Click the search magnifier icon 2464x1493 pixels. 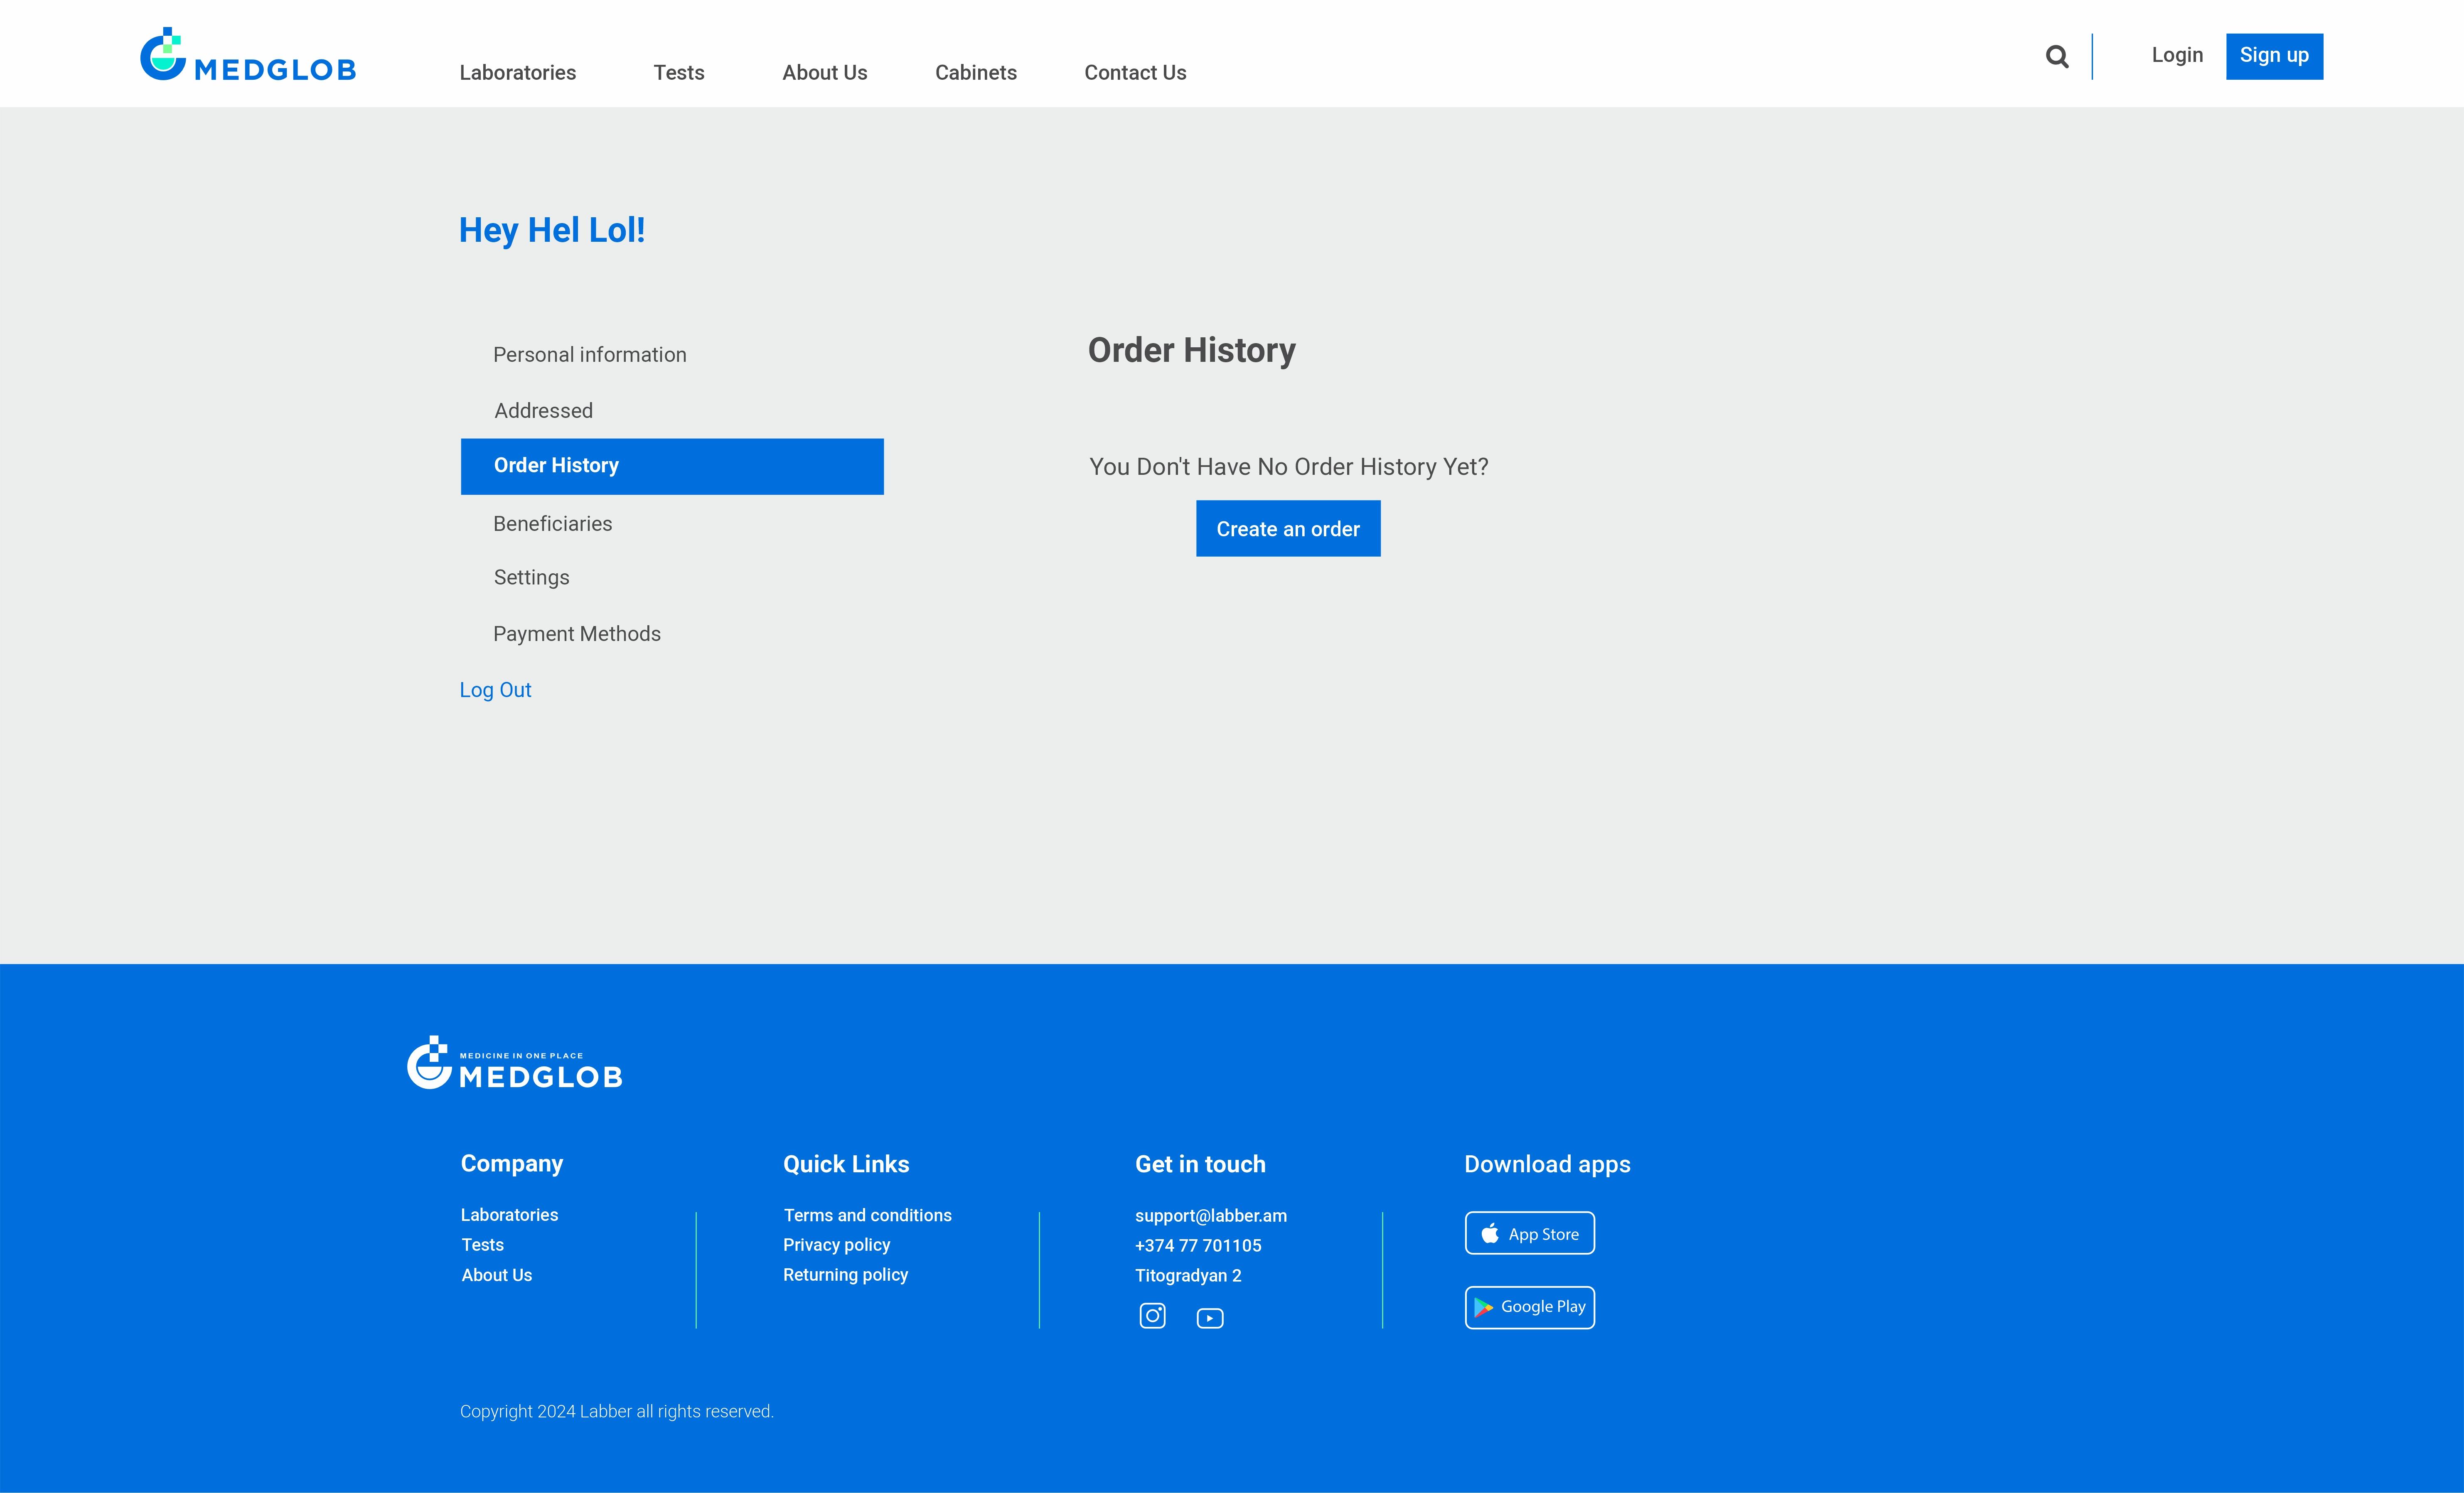coord(2056,57)
